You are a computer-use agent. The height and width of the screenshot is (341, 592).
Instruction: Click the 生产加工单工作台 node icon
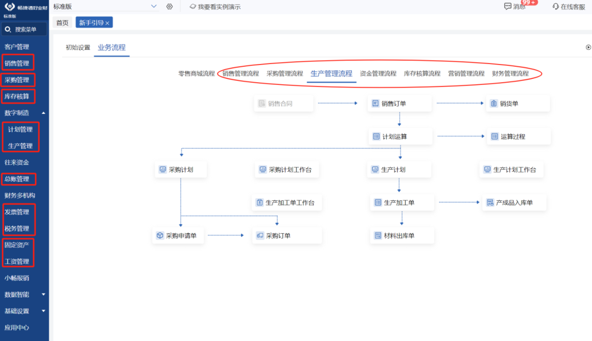pos(260,203)
